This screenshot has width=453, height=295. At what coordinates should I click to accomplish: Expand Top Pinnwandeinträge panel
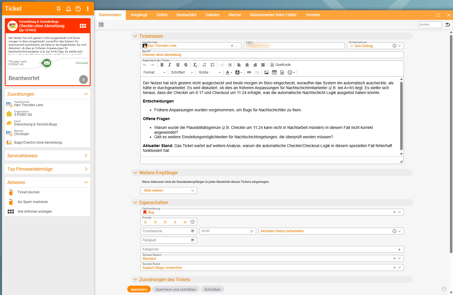(x=86, y=169)
